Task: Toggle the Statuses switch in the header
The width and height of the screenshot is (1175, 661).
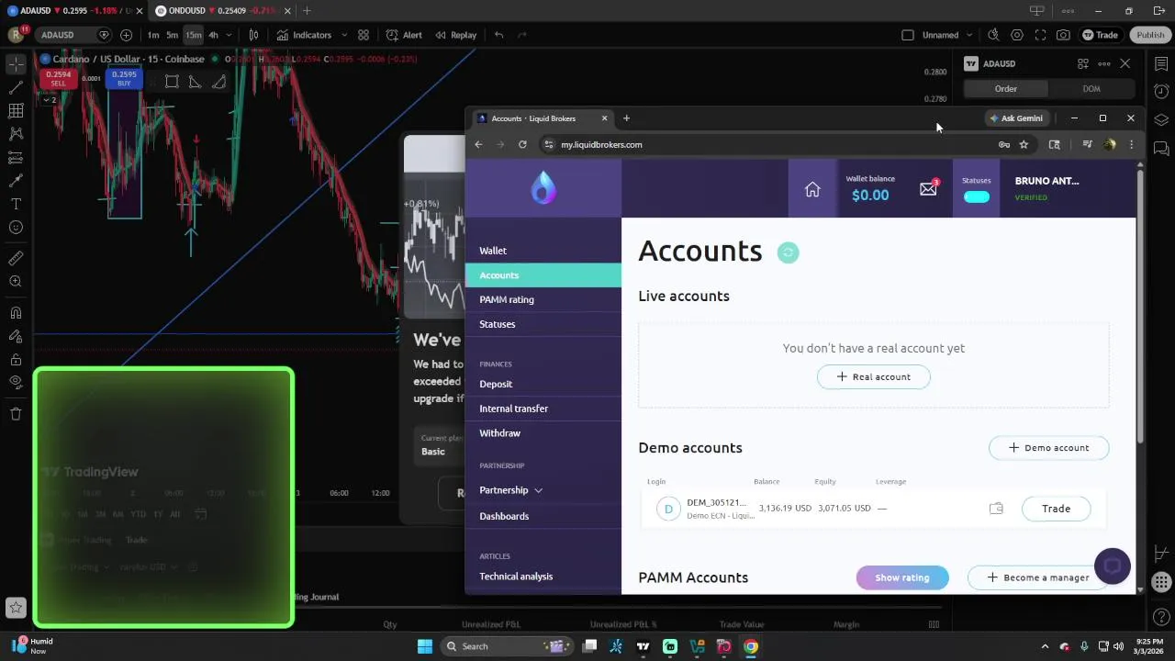Action: click(977, 196)
